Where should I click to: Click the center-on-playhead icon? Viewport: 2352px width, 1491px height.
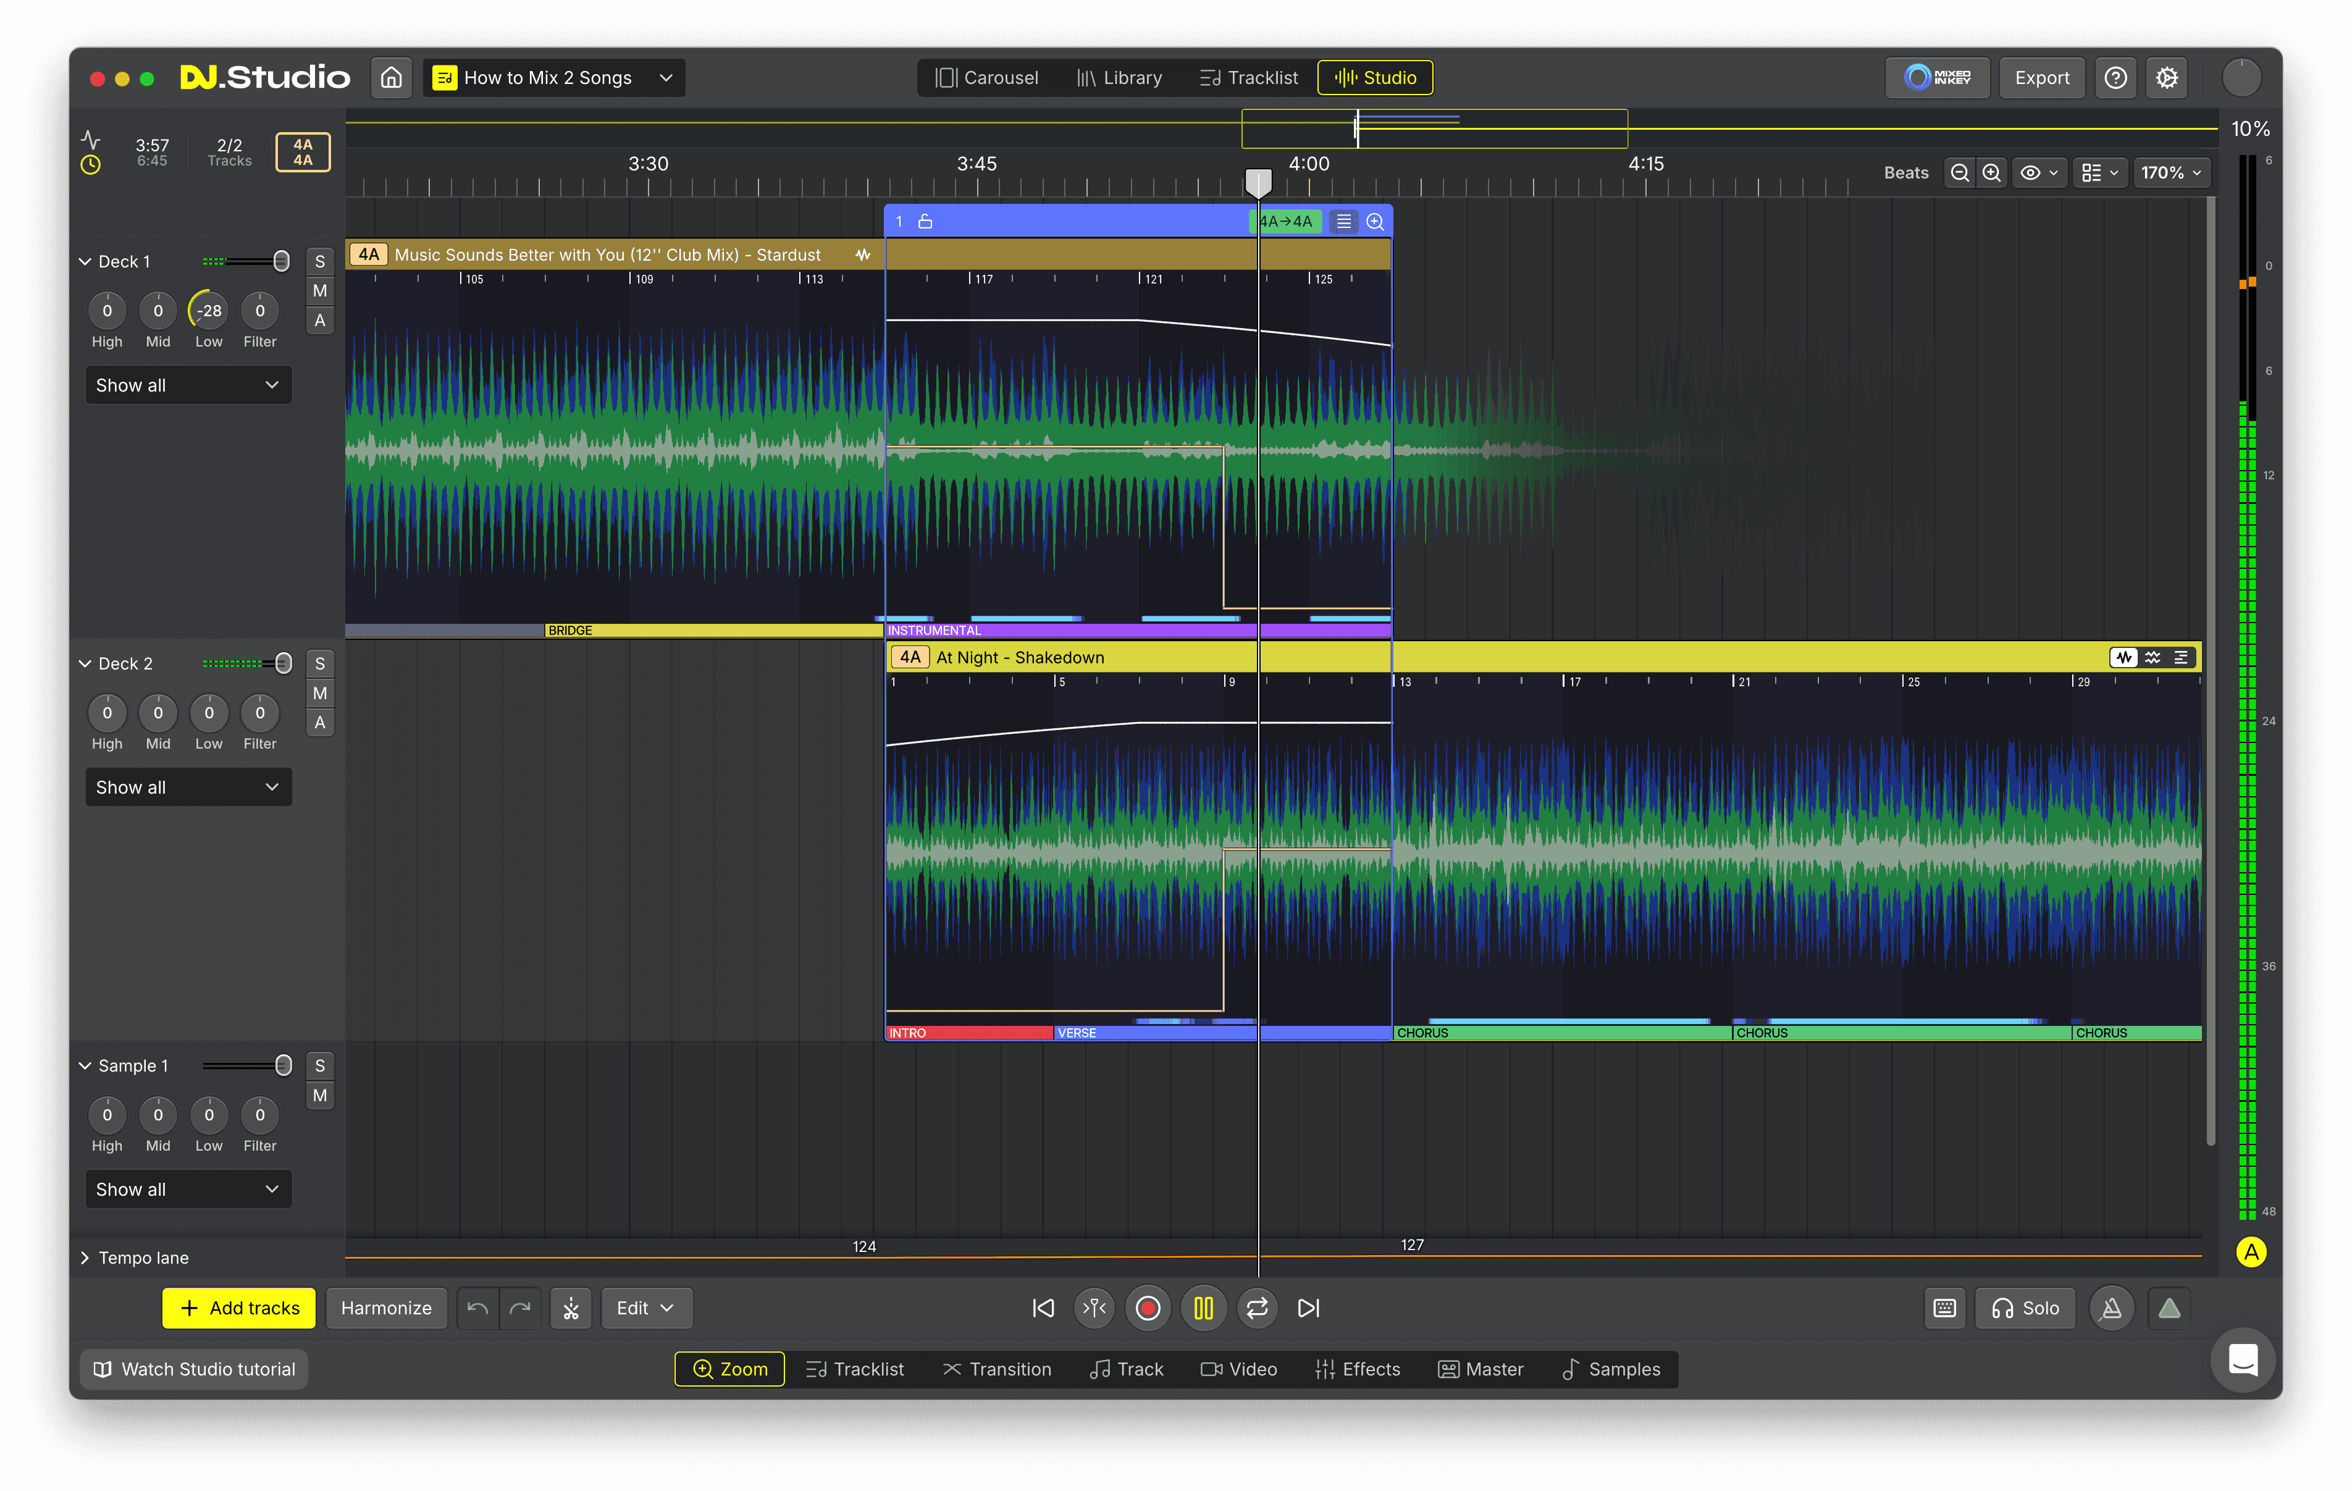1095,1308
